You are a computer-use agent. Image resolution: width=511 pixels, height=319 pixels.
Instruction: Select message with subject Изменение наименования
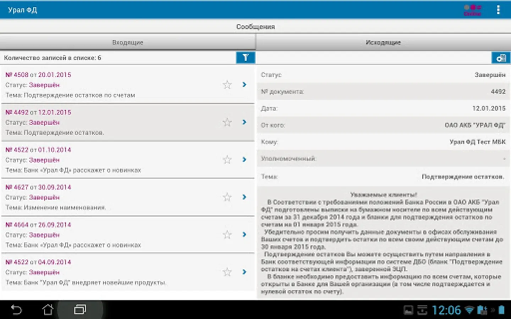point(128,197)
